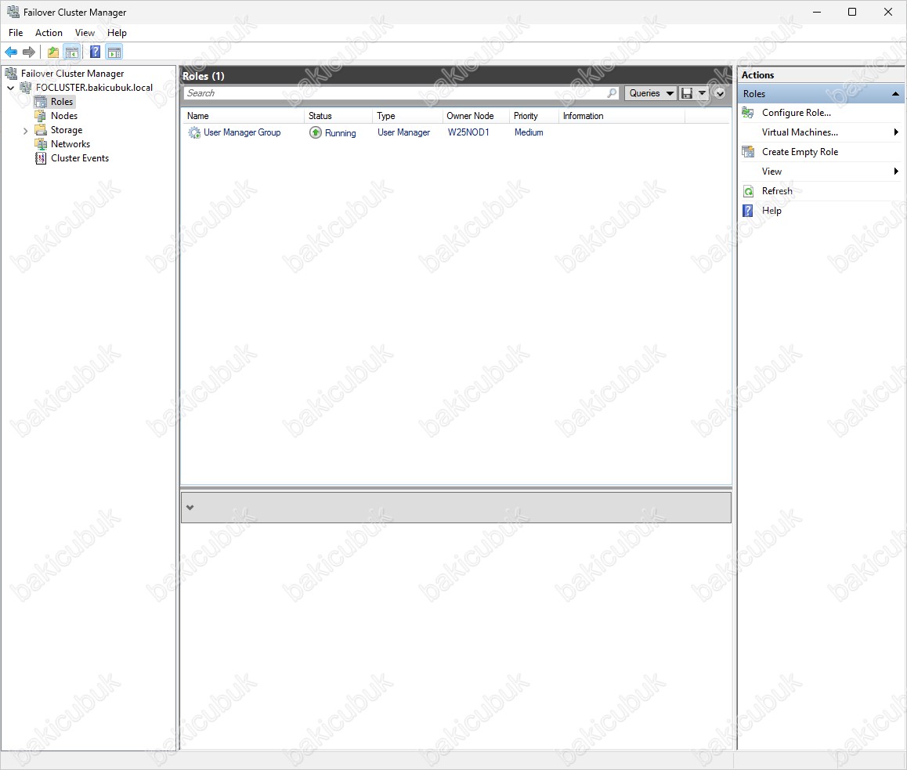Click the Save query disk icon
This screenshot has height=770, width=907.
pos(687,93)
